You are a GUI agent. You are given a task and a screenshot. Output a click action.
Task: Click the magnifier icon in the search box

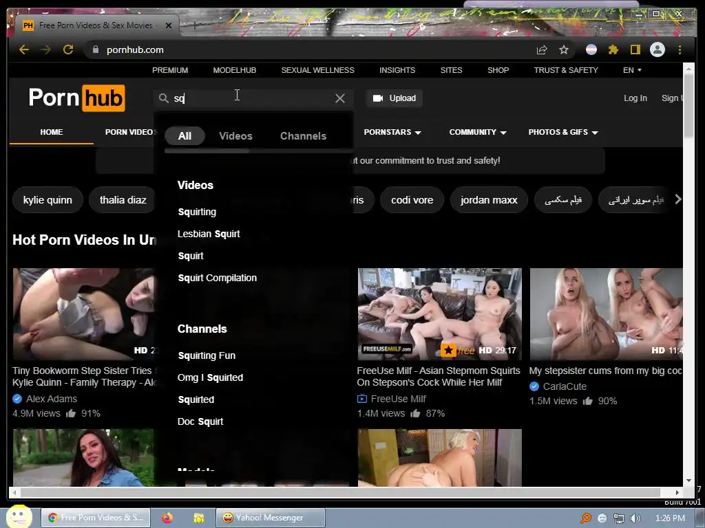(164, 98)
